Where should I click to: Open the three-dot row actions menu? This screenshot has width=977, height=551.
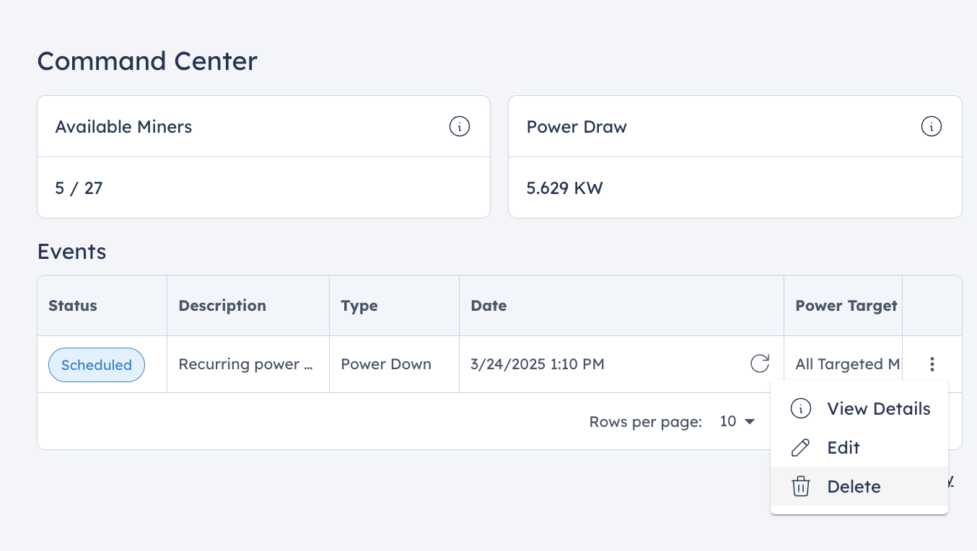[x=932, y=364]
